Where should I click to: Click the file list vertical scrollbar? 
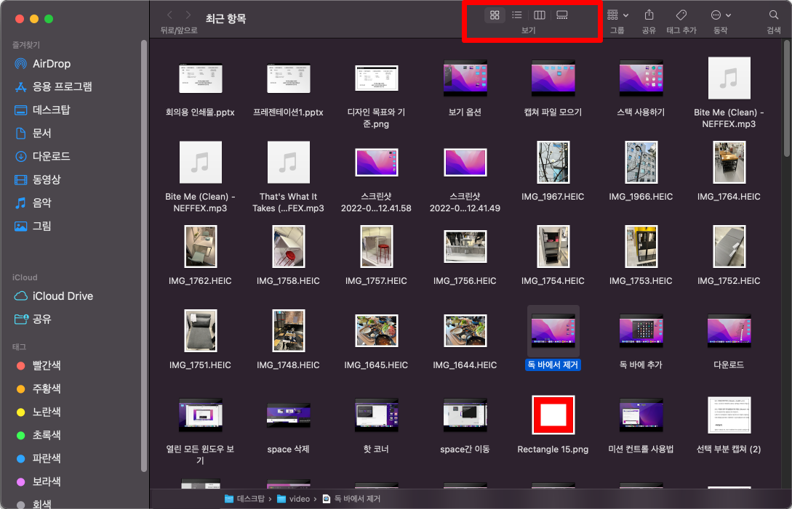pyautogui.click(x=787, y=99)
